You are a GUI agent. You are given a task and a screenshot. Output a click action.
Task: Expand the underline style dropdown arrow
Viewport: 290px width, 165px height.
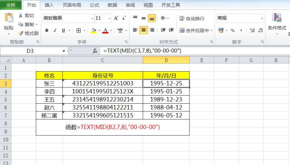tap(69, 30)
